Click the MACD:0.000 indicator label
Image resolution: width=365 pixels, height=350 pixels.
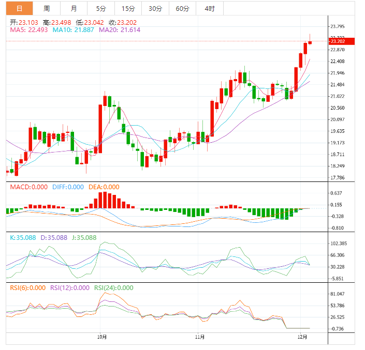[29, 187]
